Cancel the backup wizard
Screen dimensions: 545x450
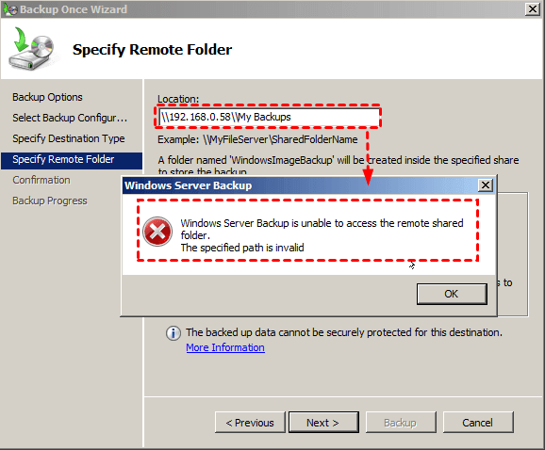click(478, 423)
